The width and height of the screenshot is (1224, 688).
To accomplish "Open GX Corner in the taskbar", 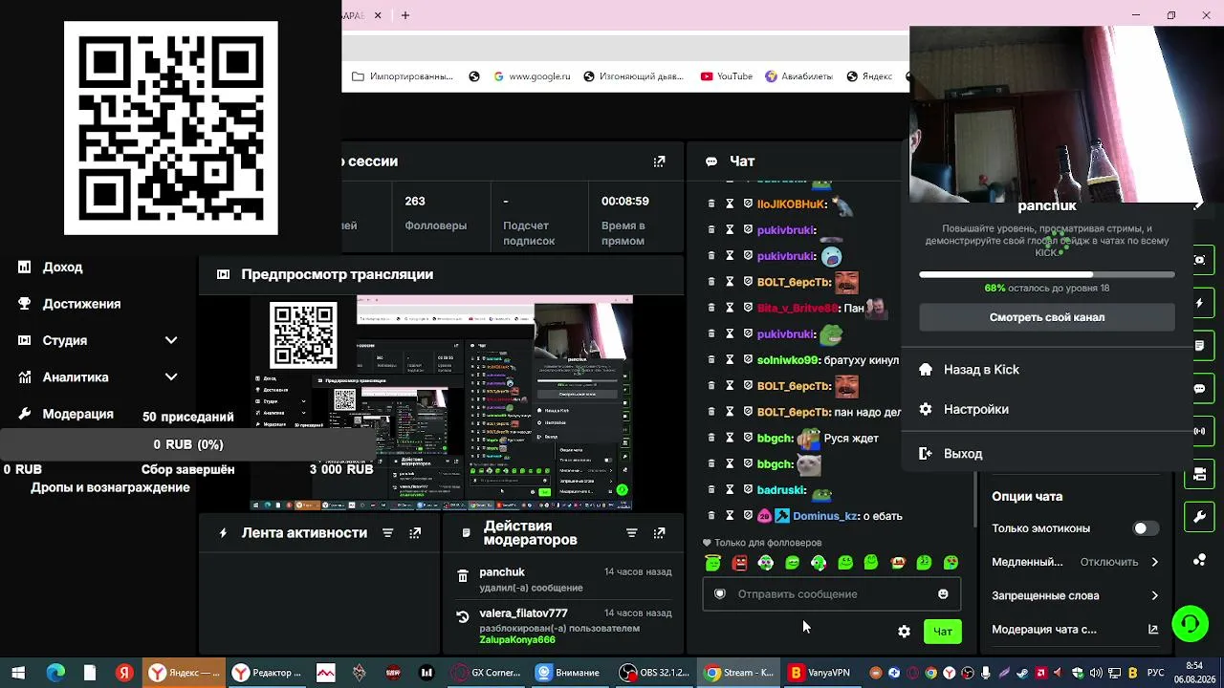I will tap(488, 673).
